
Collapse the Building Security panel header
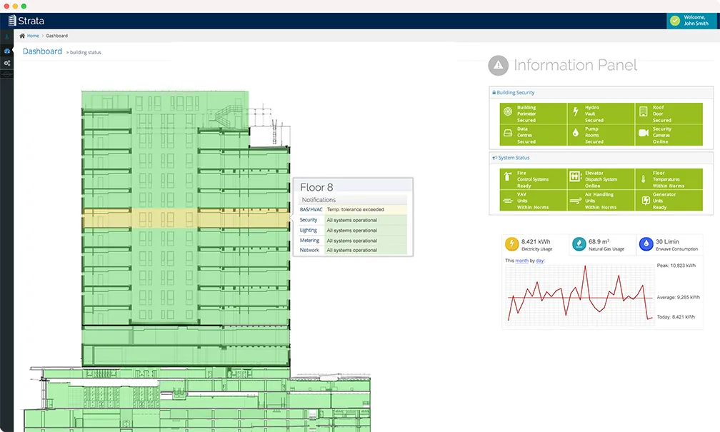[601, 93]
